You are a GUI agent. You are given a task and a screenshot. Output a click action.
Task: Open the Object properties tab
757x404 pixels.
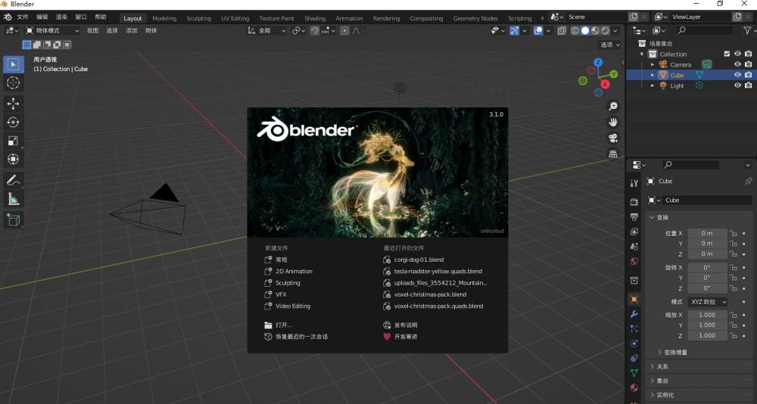click(634, 300)
